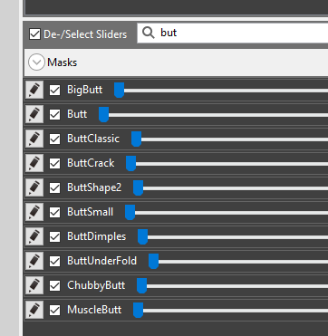Click the BigButt slider handle
The width and height of the screenshot is (328, 336).
[x=119, y=90]
